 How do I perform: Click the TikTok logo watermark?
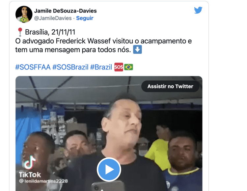(x=30, y=167)
